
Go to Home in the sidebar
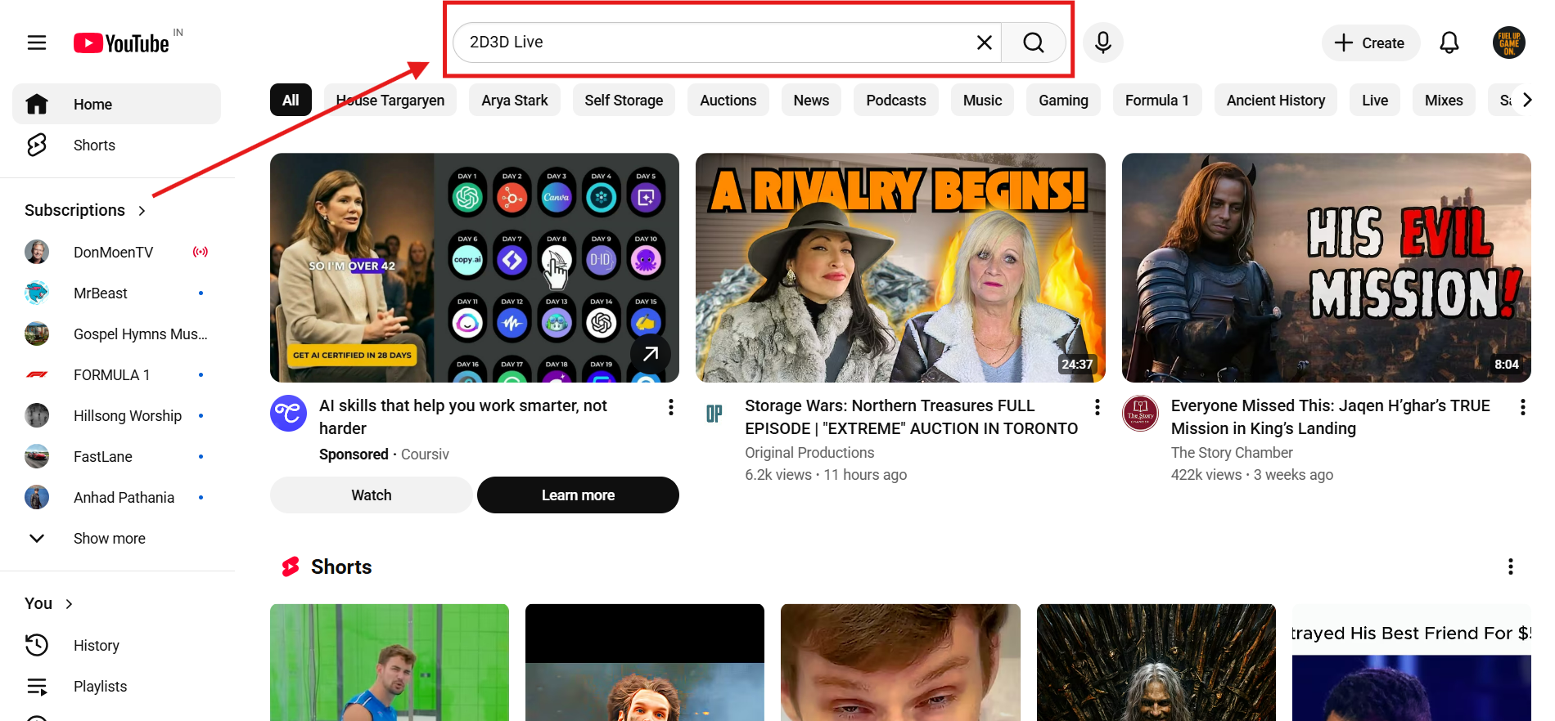coord(116,105)
